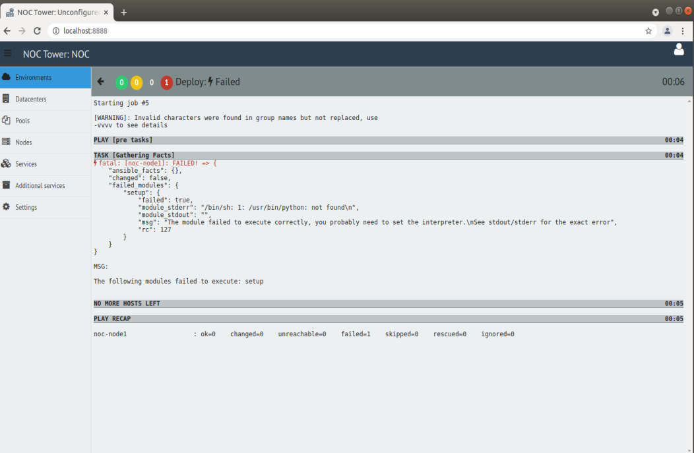This screenshot has width=694, height=453.
Task: Click the Nodes server icon
Action: click(x=6, y=142)
